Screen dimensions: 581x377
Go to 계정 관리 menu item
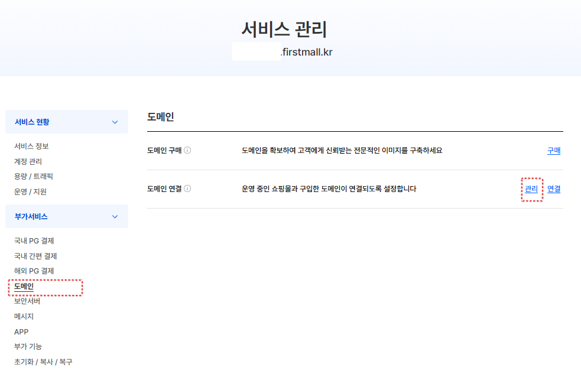(28, 161)
